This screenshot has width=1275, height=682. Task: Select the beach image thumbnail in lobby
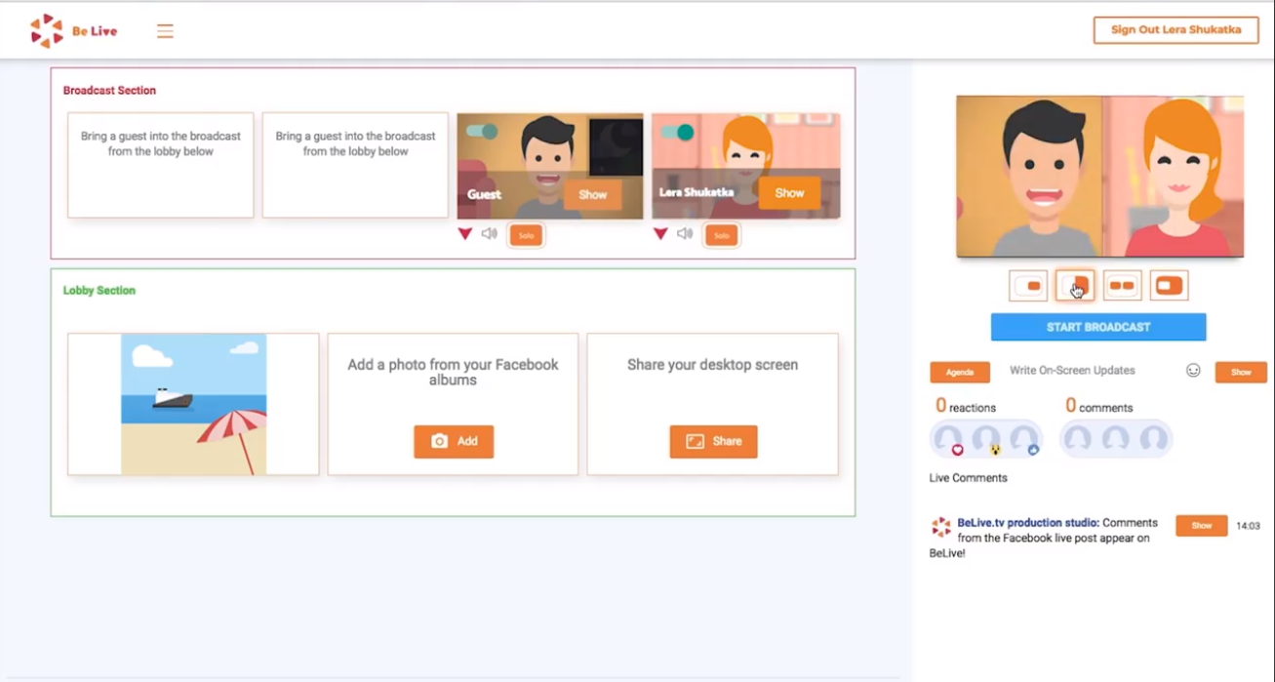193,404
